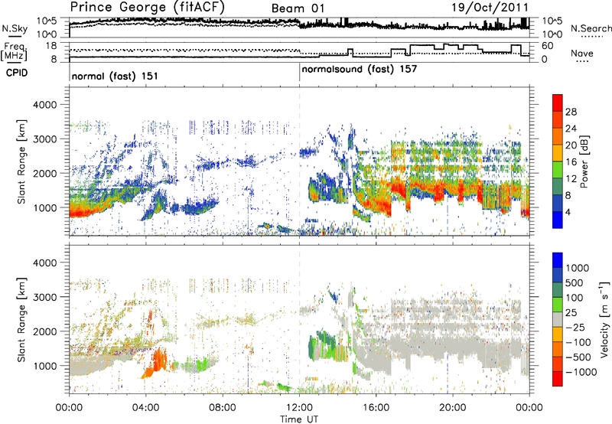Click the '60' Nave tick label
Screen dimensions: 612x424
point(548,46)
